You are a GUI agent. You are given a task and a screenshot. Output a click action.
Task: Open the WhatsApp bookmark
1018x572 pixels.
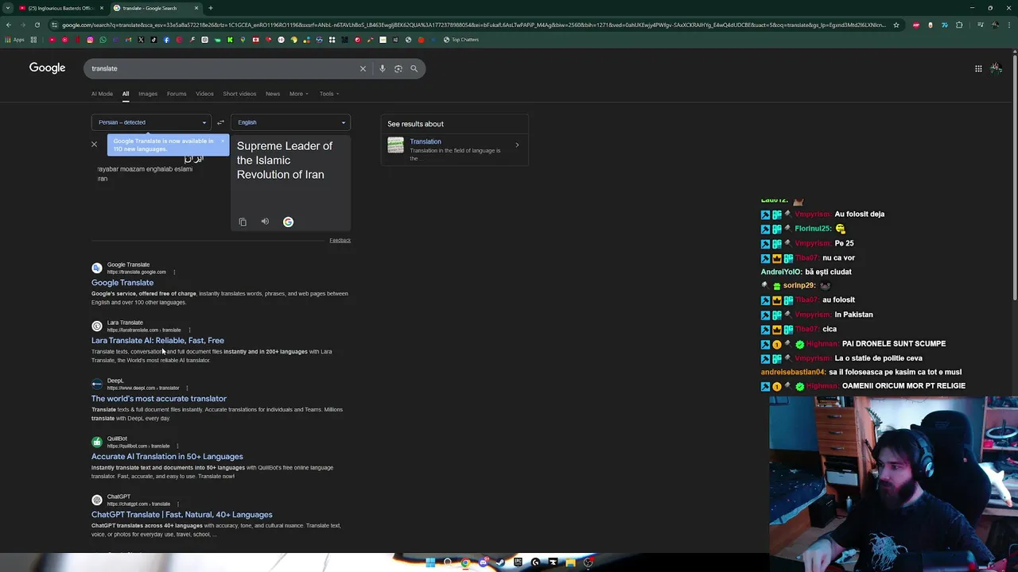click(103, 40)
